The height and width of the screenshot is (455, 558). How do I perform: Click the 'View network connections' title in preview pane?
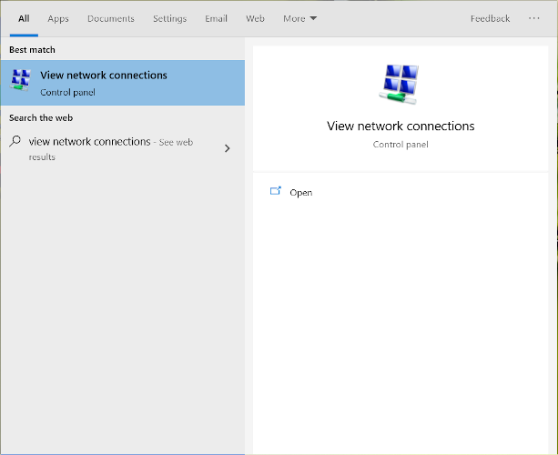(401, 126)
